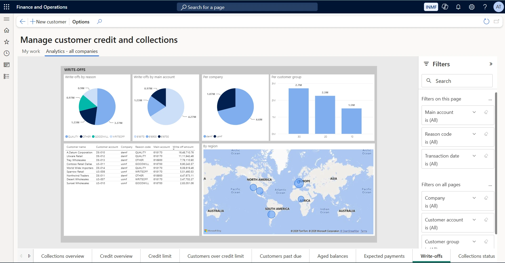Open the Credit limit report tab

tap(160, 256)
